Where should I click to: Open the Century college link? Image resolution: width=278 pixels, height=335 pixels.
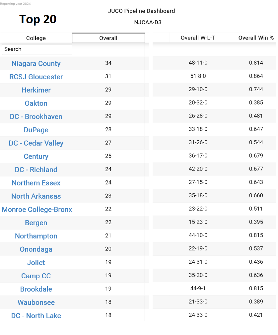point(36,156)
